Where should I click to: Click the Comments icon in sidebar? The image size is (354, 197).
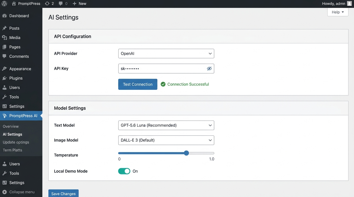(x=4, y=56)
